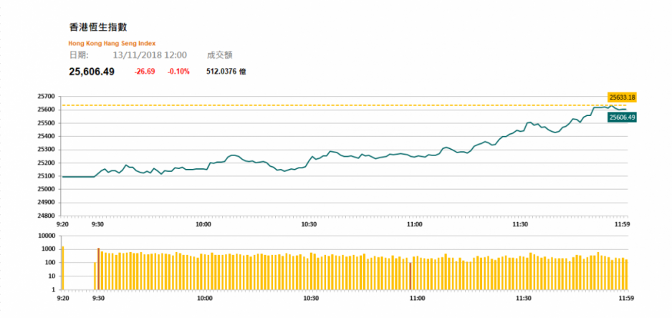
Task: Click the red percentage change -0.10%
Action: [178, 72]
